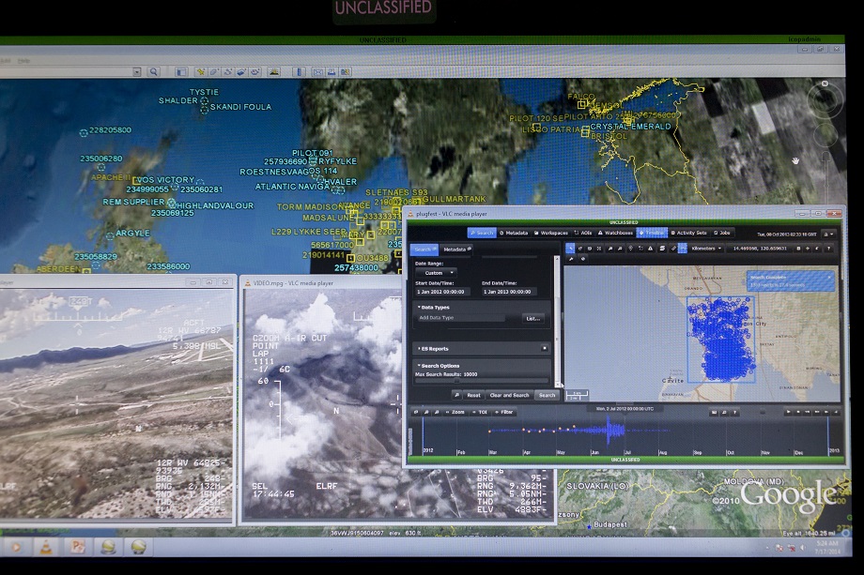Select the Search sub-tab in left panel
Image resolution: width=864 pixels, height=575 pixels.
pos(424,250)
